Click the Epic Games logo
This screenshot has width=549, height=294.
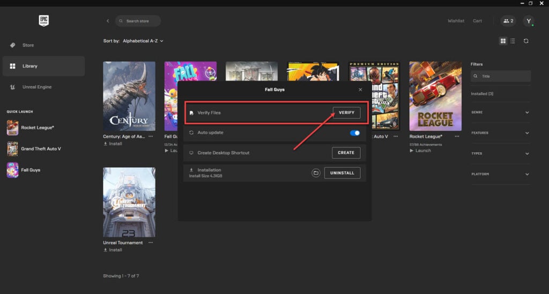(x=44, y=21)
